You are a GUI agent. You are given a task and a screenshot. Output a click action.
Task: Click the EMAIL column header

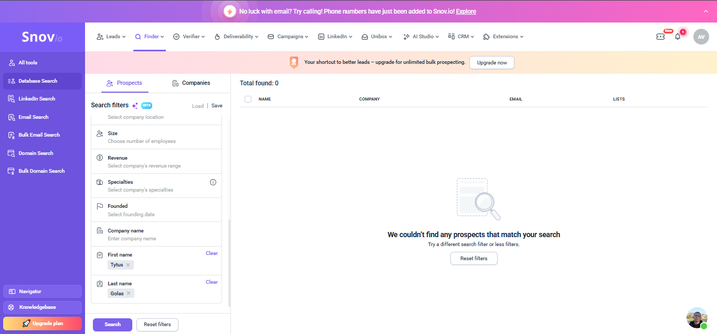click(x=516, y=99)
